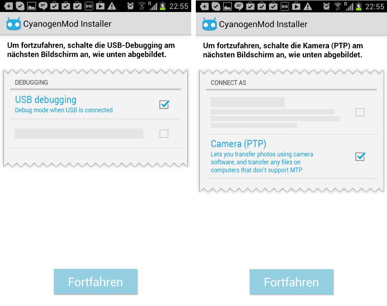Check the empty box below USB debugging
Viewport: 387px width, 306px height.
(164, 134)
